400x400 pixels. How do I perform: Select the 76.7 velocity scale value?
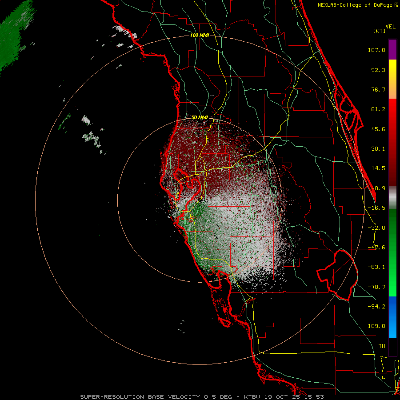click(x=378, y=89)
